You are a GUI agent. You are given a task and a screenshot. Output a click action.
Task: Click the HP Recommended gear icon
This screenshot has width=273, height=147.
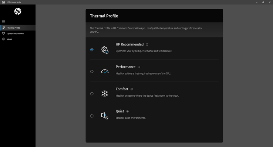point(105,50)
